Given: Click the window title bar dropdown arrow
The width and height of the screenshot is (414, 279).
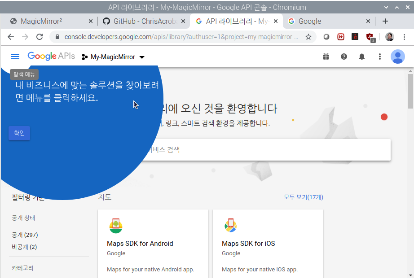Looking at the screenshot, I should (x=386, y=7).
